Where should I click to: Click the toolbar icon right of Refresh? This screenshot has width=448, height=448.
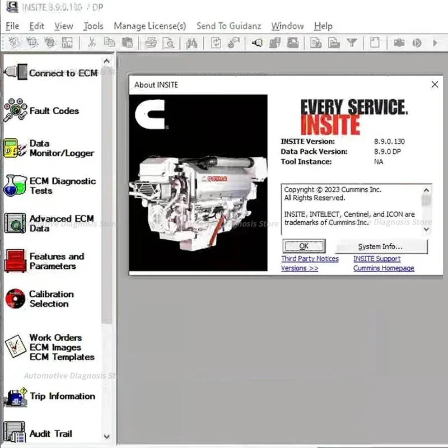234,43
